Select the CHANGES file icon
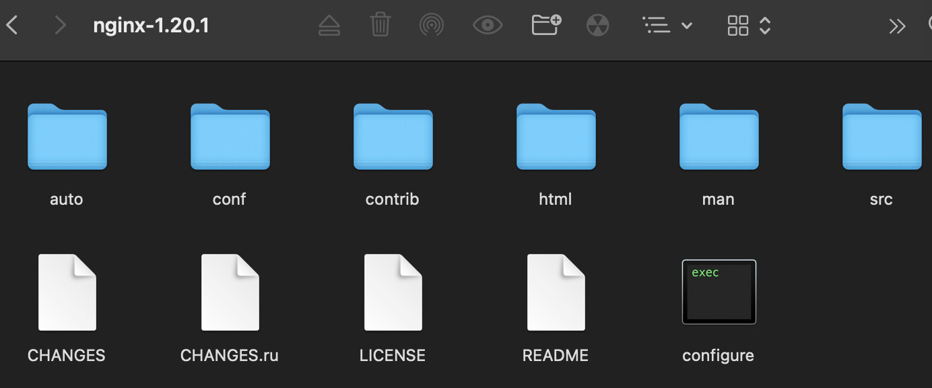This screenshot has width=932, height=388. (67, 292)
